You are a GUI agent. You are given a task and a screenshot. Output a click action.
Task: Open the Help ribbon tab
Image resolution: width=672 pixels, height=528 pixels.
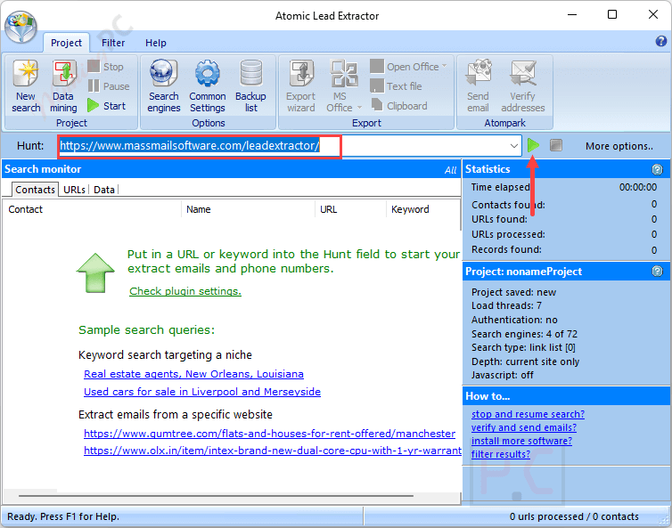point(156,43)
